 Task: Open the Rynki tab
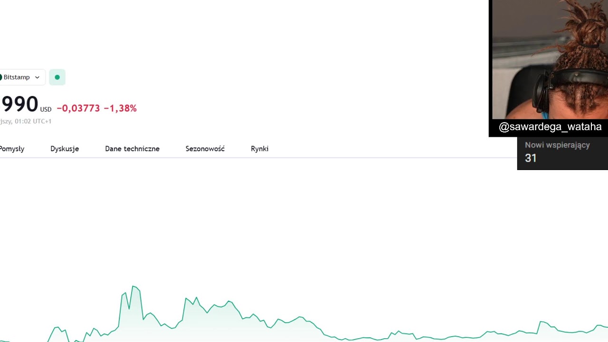(259, 149)
